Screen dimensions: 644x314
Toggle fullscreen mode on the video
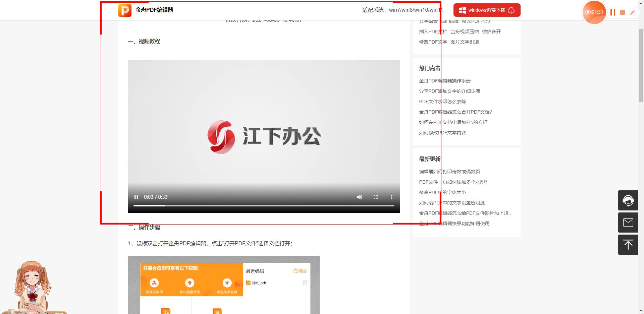tap(376, 197)
